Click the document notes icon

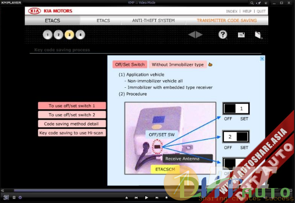click(x=259, y=35)
